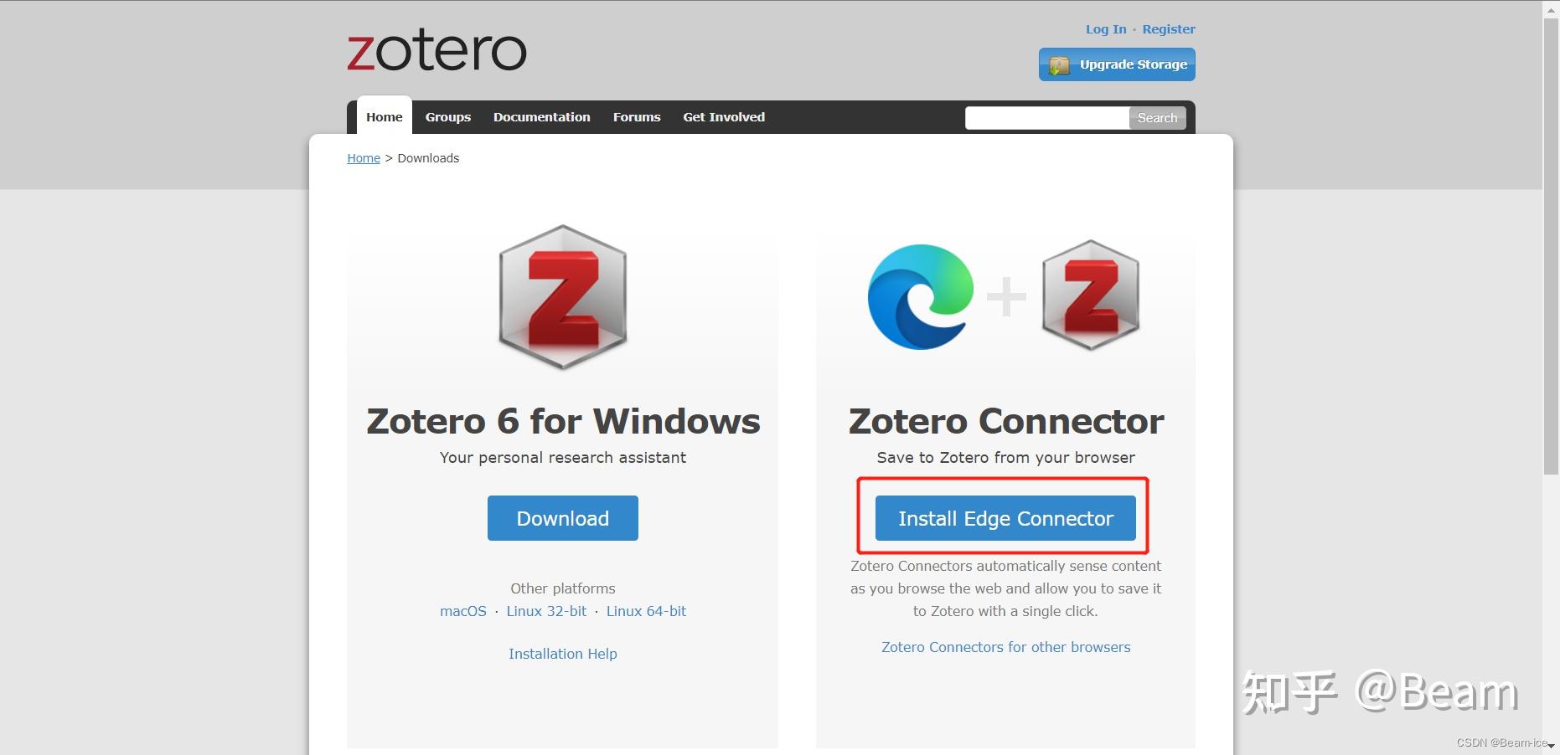
Task: Download Zotero 6 for Windows
Action: pos(563,518)
